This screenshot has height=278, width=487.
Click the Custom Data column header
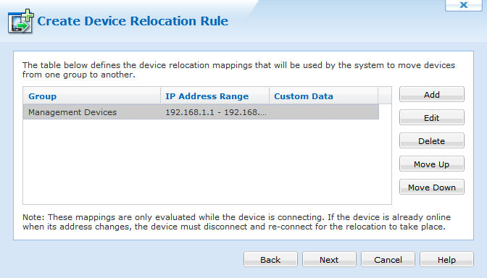(x=323, y=96)
